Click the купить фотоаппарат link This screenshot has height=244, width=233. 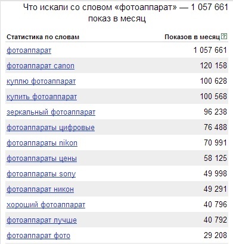pyautogui.click(x=42, y=97)
